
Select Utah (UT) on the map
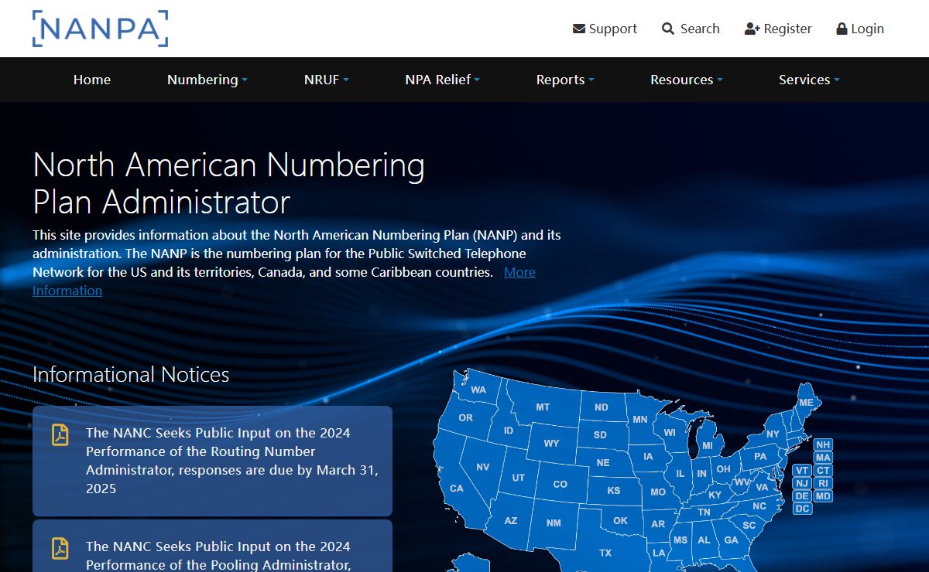[518, 478]
